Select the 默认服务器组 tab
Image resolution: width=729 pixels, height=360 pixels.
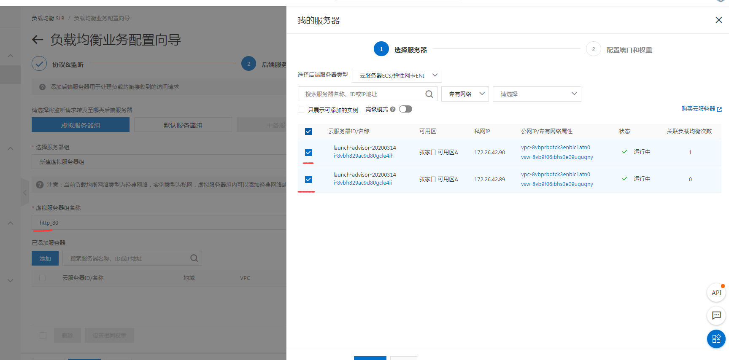tap(183, 125)
